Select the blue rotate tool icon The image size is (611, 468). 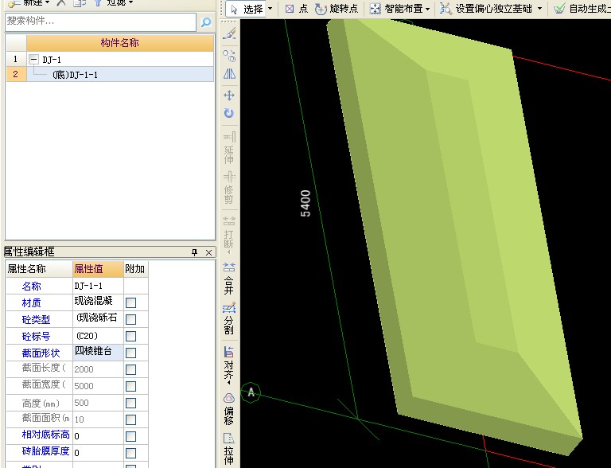pyautogui.click(x=229, y=113)
